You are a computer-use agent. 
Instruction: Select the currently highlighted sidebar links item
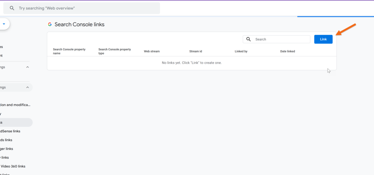[16, 123]
